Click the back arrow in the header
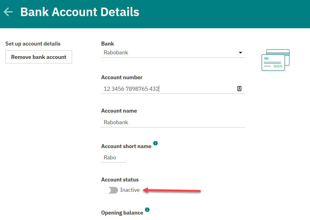Image resolution: width=310 pixels, height=220 pixels. (8, 12)
